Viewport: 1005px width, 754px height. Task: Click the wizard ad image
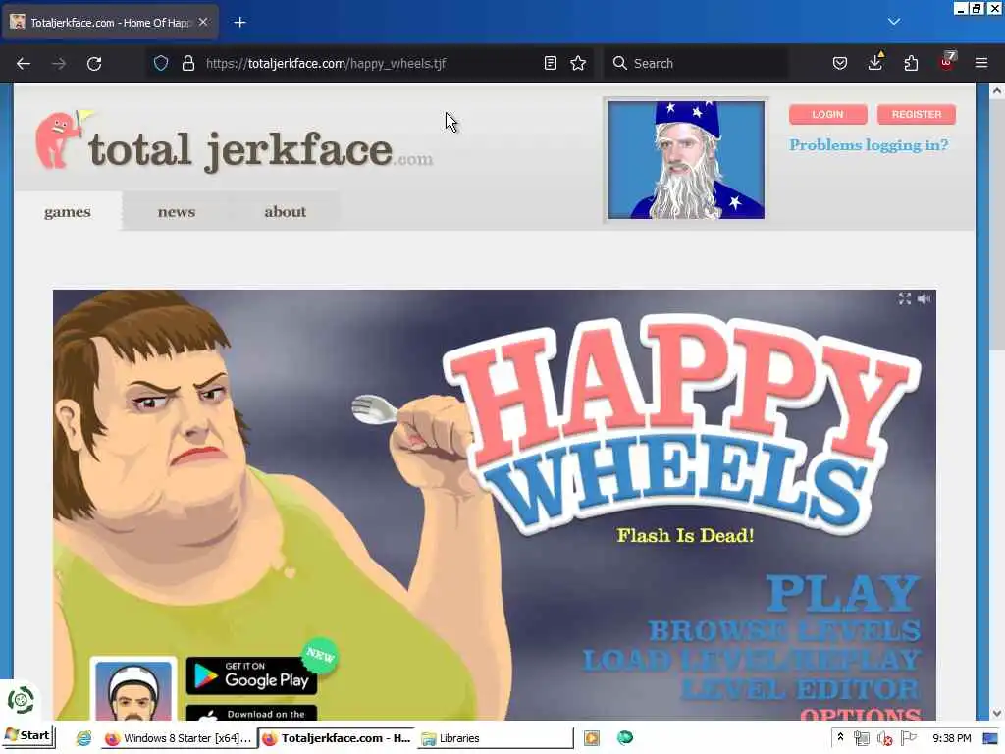click(x=686, y=160)
